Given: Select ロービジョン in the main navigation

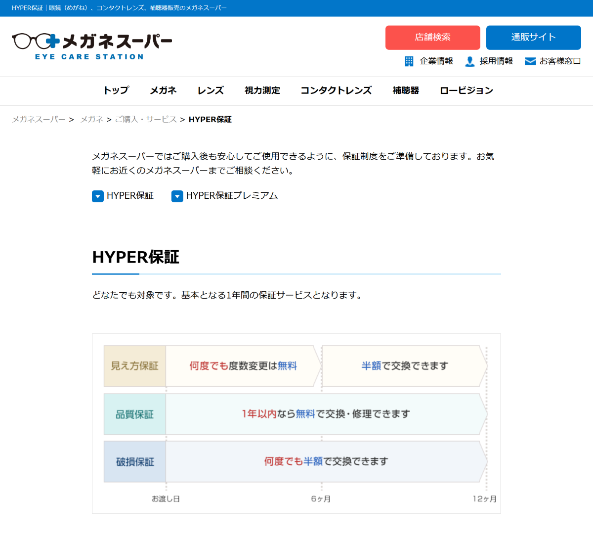Looking at the screenshot, I should (466, 90).
